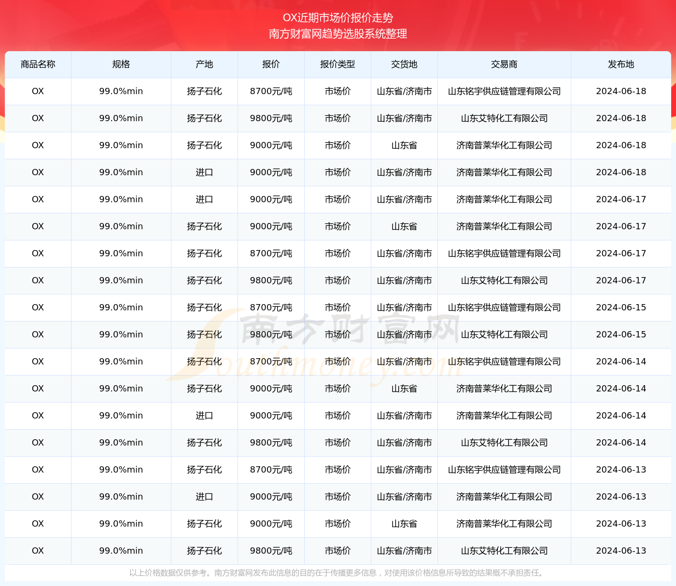Click 山东铭宇供应链管理有限公司 dated 2024-06-13
This screenshot has height=586, width=676.
[x=504, y=470]
